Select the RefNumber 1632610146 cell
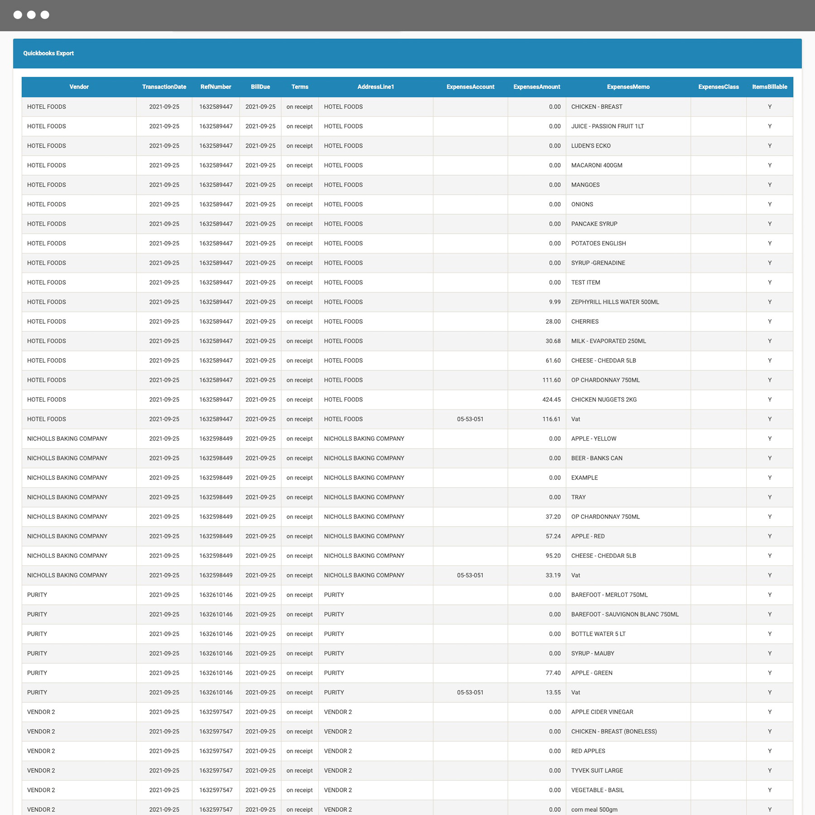Image resolution: width=815 pixels, height=815 pixels. point(216,594)
